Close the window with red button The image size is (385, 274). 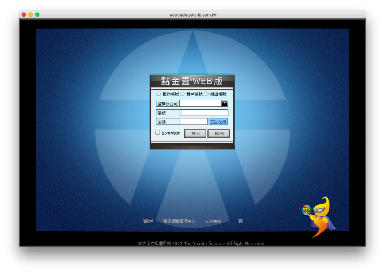(24, 14)
